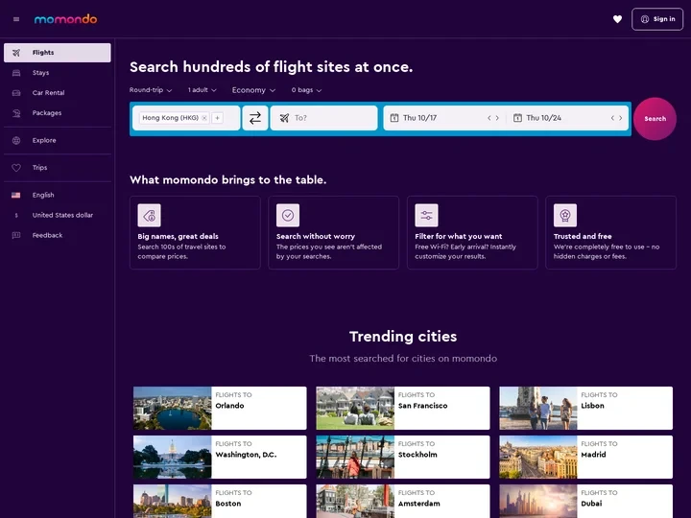Image resolution: width=691 pixels, height=518 pixels.
Task: Click the Sign in button
Action: click(657, 19)
